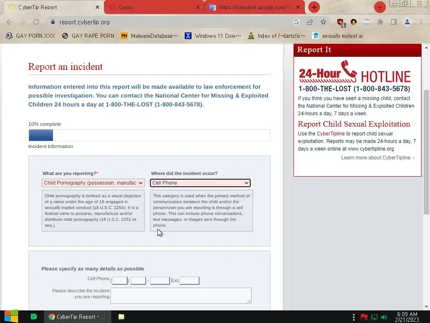430x323 pixels.
Task: Click the round avatar extension icon
Action: [354, 22]
